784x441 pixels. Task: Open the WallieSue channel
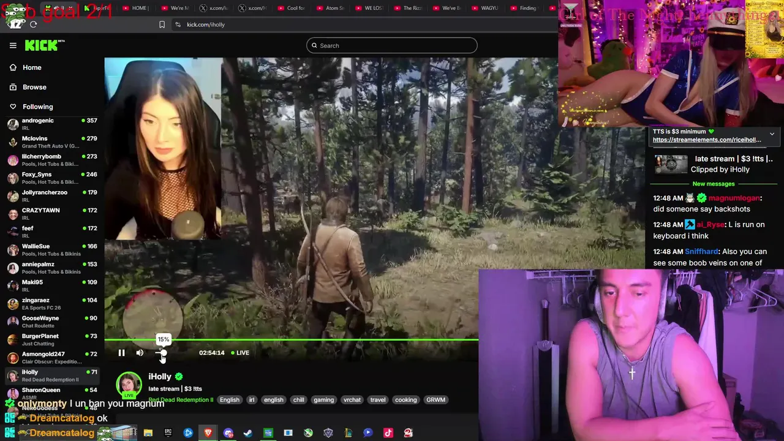tap(52, 249)
